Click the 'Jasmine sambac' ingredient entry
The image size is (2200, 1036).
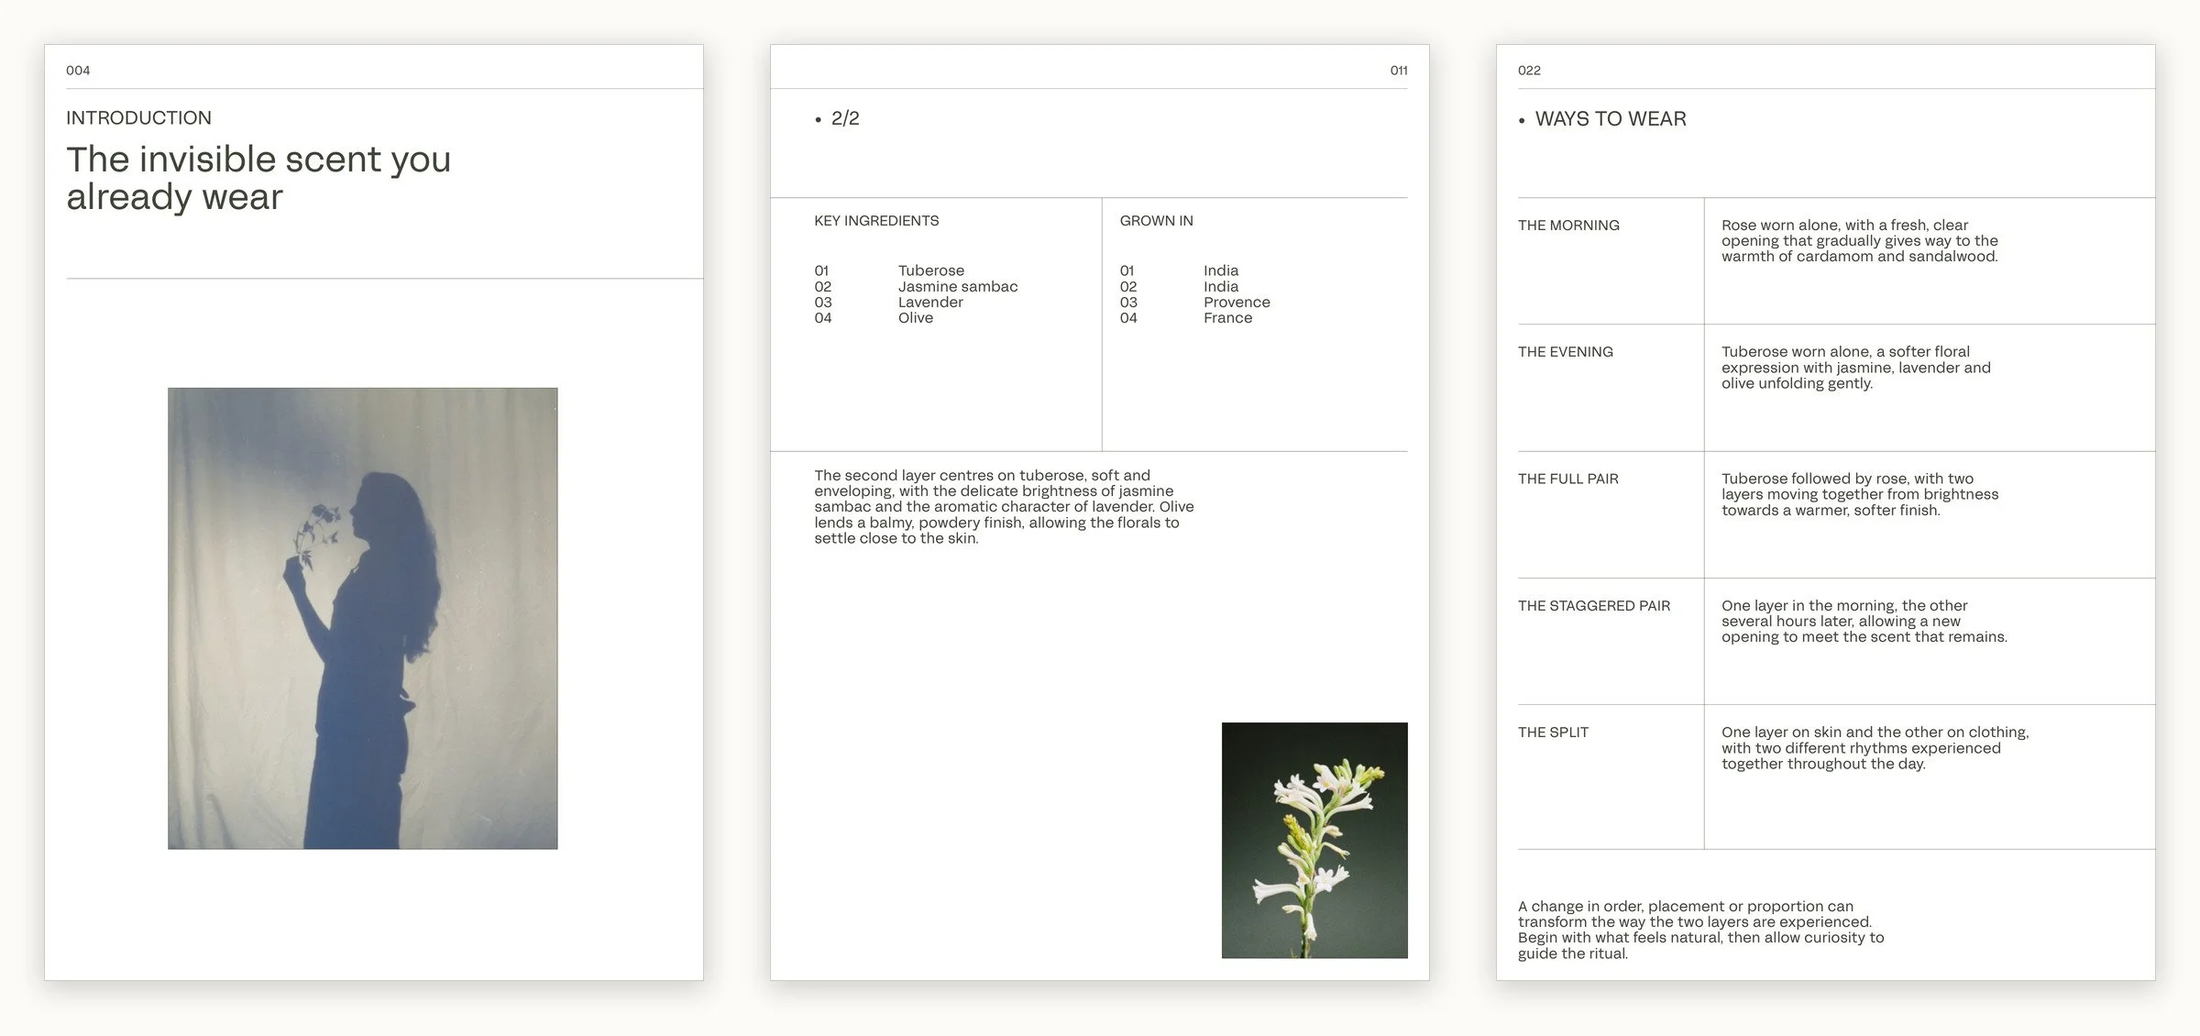(x=958, y=286)
